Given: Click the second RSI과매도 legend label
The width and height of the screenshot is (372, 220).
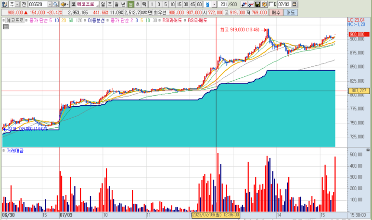Looking at the screenshot, I should [x=197, y=20].
